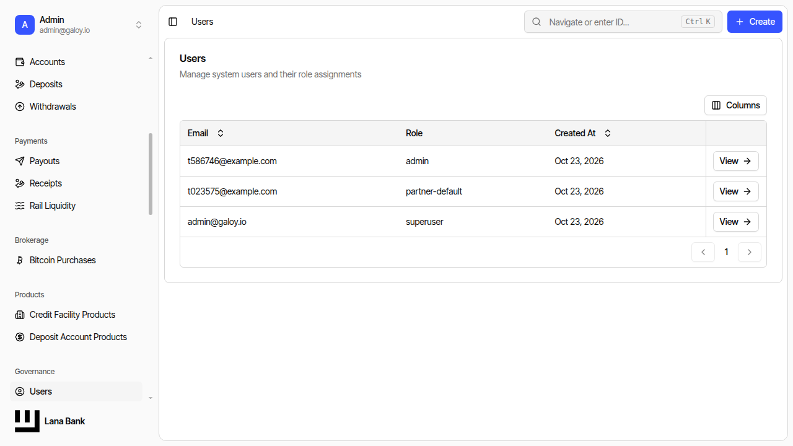The width and height of the screenshot is (793, 446).
Task: Click the Users breadcrumb in header
Action: (x=202, y=22)
